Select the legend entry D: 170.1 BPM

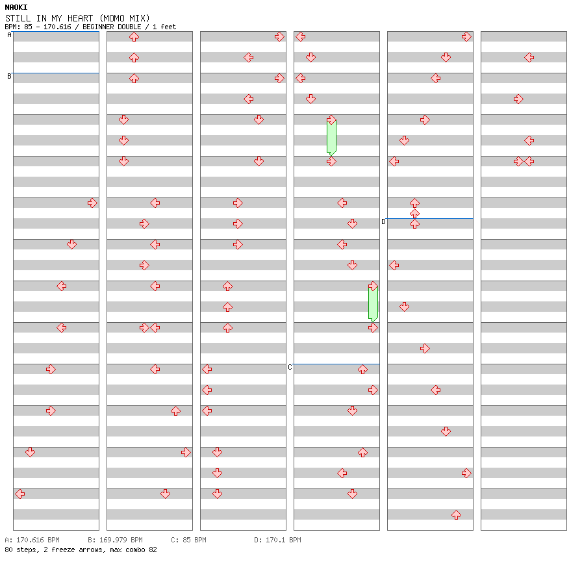point(277,540)
